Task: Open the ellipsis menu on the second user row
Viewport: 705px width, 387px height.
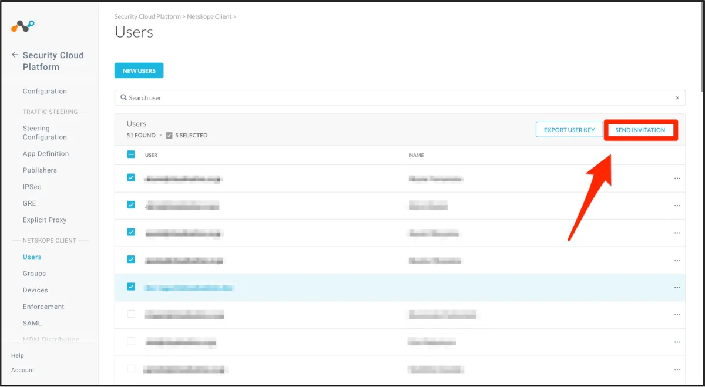Action: (x=677, y=206)
